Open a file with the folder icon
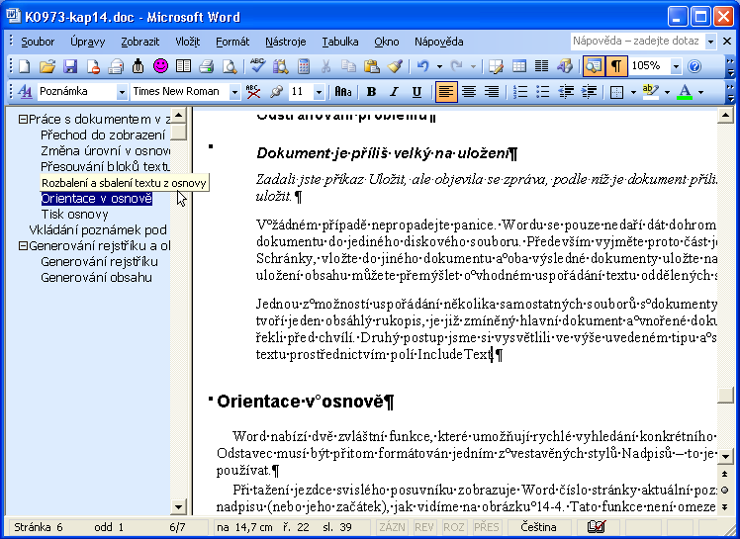The width and height of the screenshot is (740, 539). [46, 66]
